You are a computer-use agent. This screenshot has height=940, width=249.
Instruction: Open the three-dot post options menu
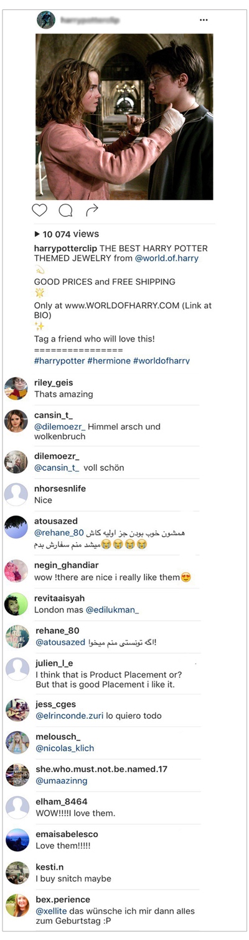tap(204, 20)
